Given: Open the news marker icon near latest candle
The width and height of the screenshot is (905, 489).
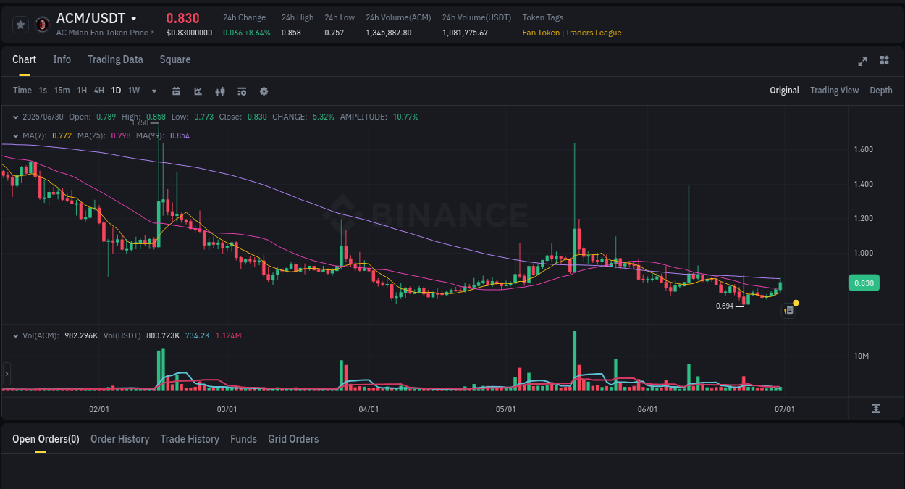Looking at the screenshot, I should pos(788,309).
